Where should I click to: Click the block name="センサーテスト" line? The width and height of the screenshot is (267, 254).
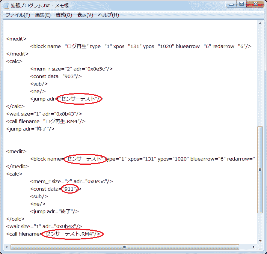click(142, 159)
